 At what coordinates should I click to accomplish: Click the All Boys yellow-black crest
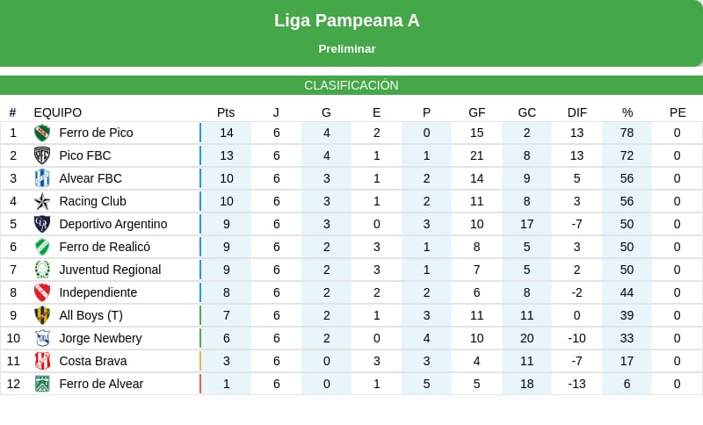(x=42, y=315)
